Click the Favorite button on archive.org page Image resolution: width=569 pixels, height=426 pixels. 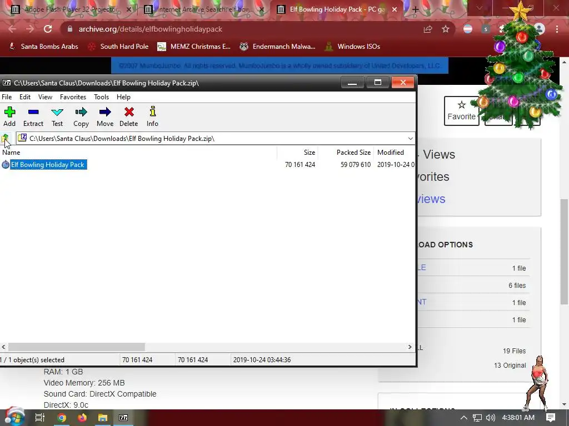(x=462, y=111)
